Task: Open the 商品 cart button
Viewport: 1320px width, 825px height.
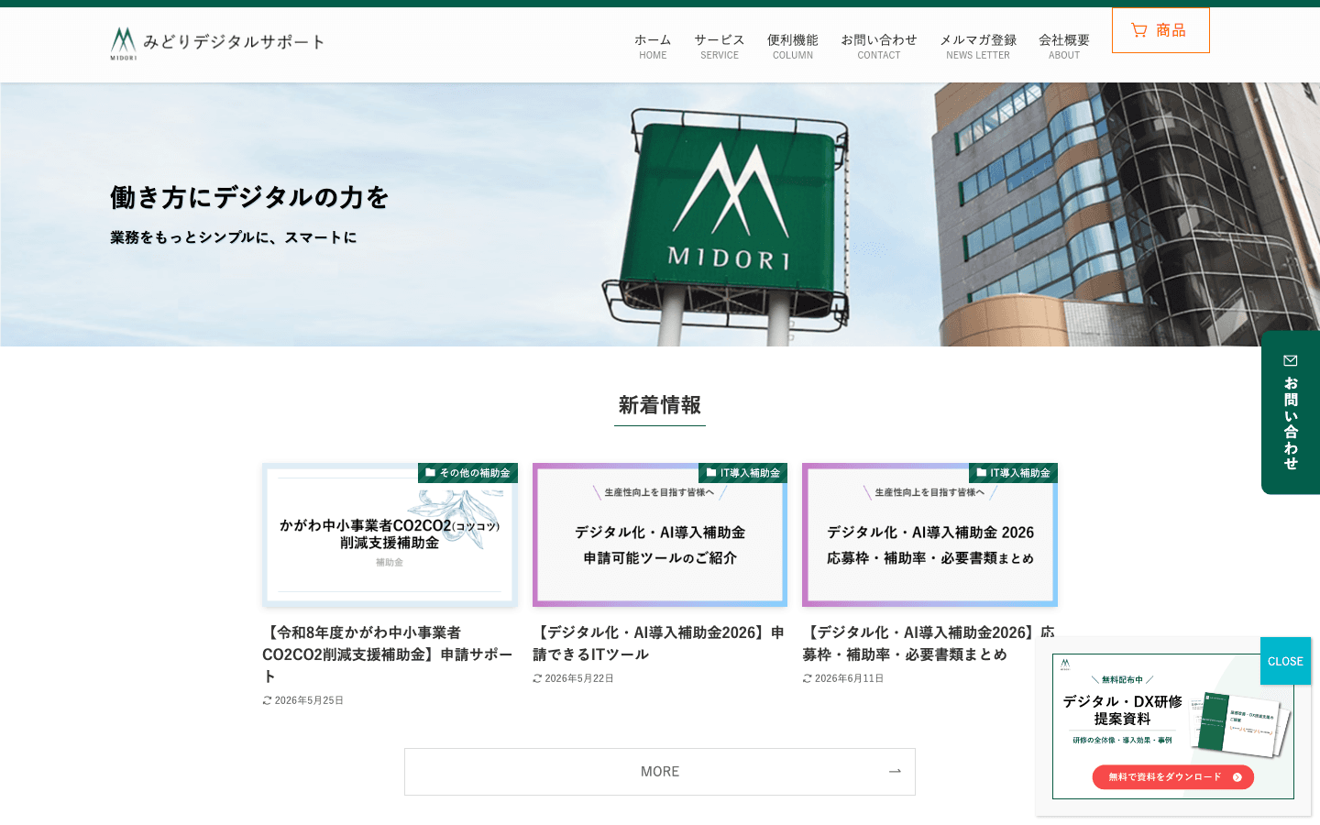Action: (1160, 30)
